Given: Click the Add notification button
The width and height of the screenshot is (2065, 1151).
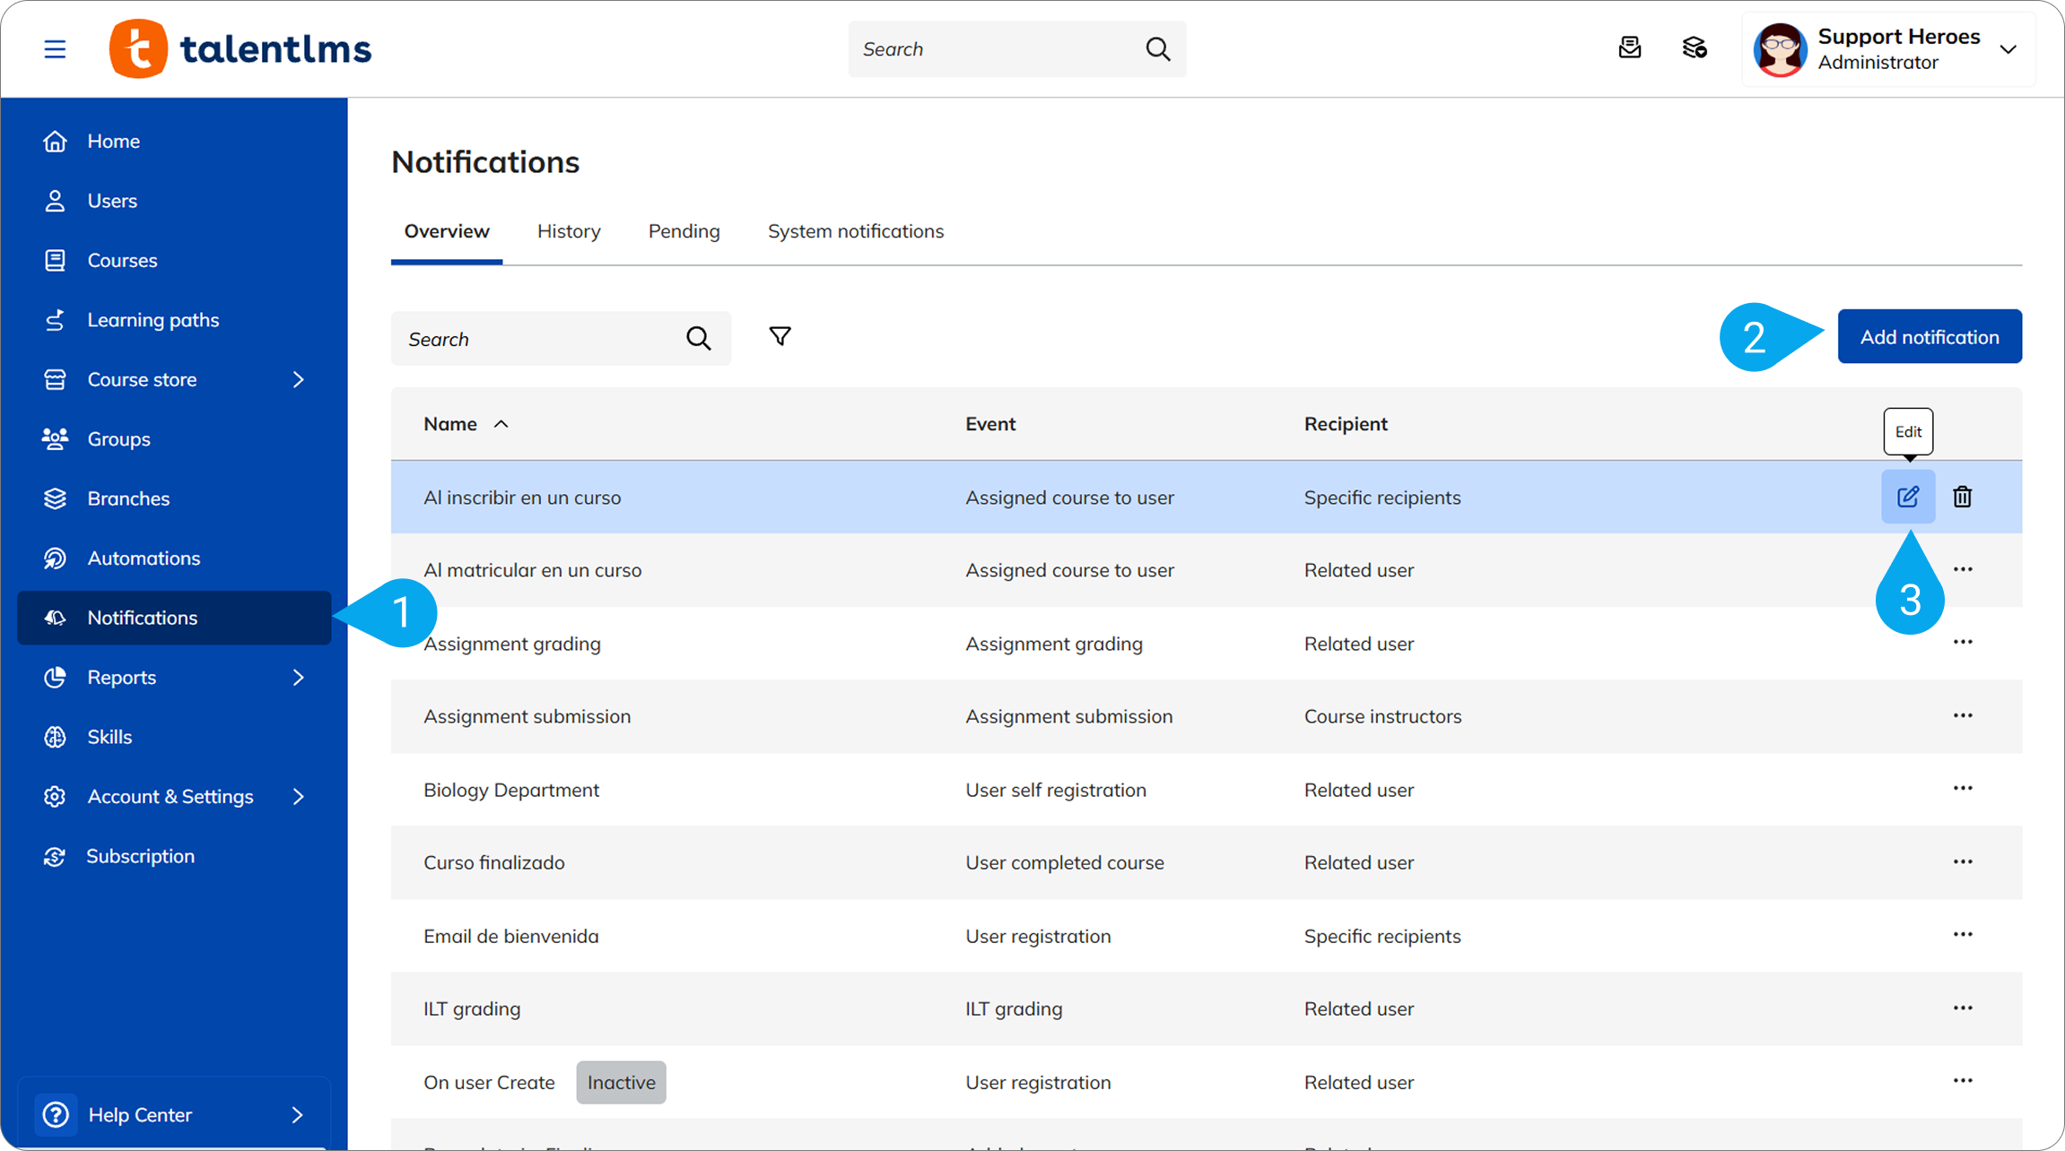Looking at the screenshot, I should [x=1929, y=337].
